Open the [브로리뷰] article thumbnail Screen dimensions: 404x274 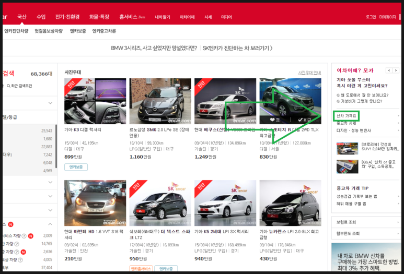click(348, 148)
